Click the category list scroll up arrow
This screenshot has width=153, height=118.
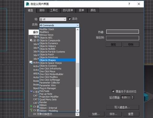pos(78,30)
